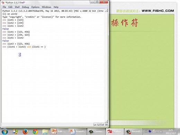180x135 pixels.
Task: Open the network icon in system tray
Action: (154, 131)
